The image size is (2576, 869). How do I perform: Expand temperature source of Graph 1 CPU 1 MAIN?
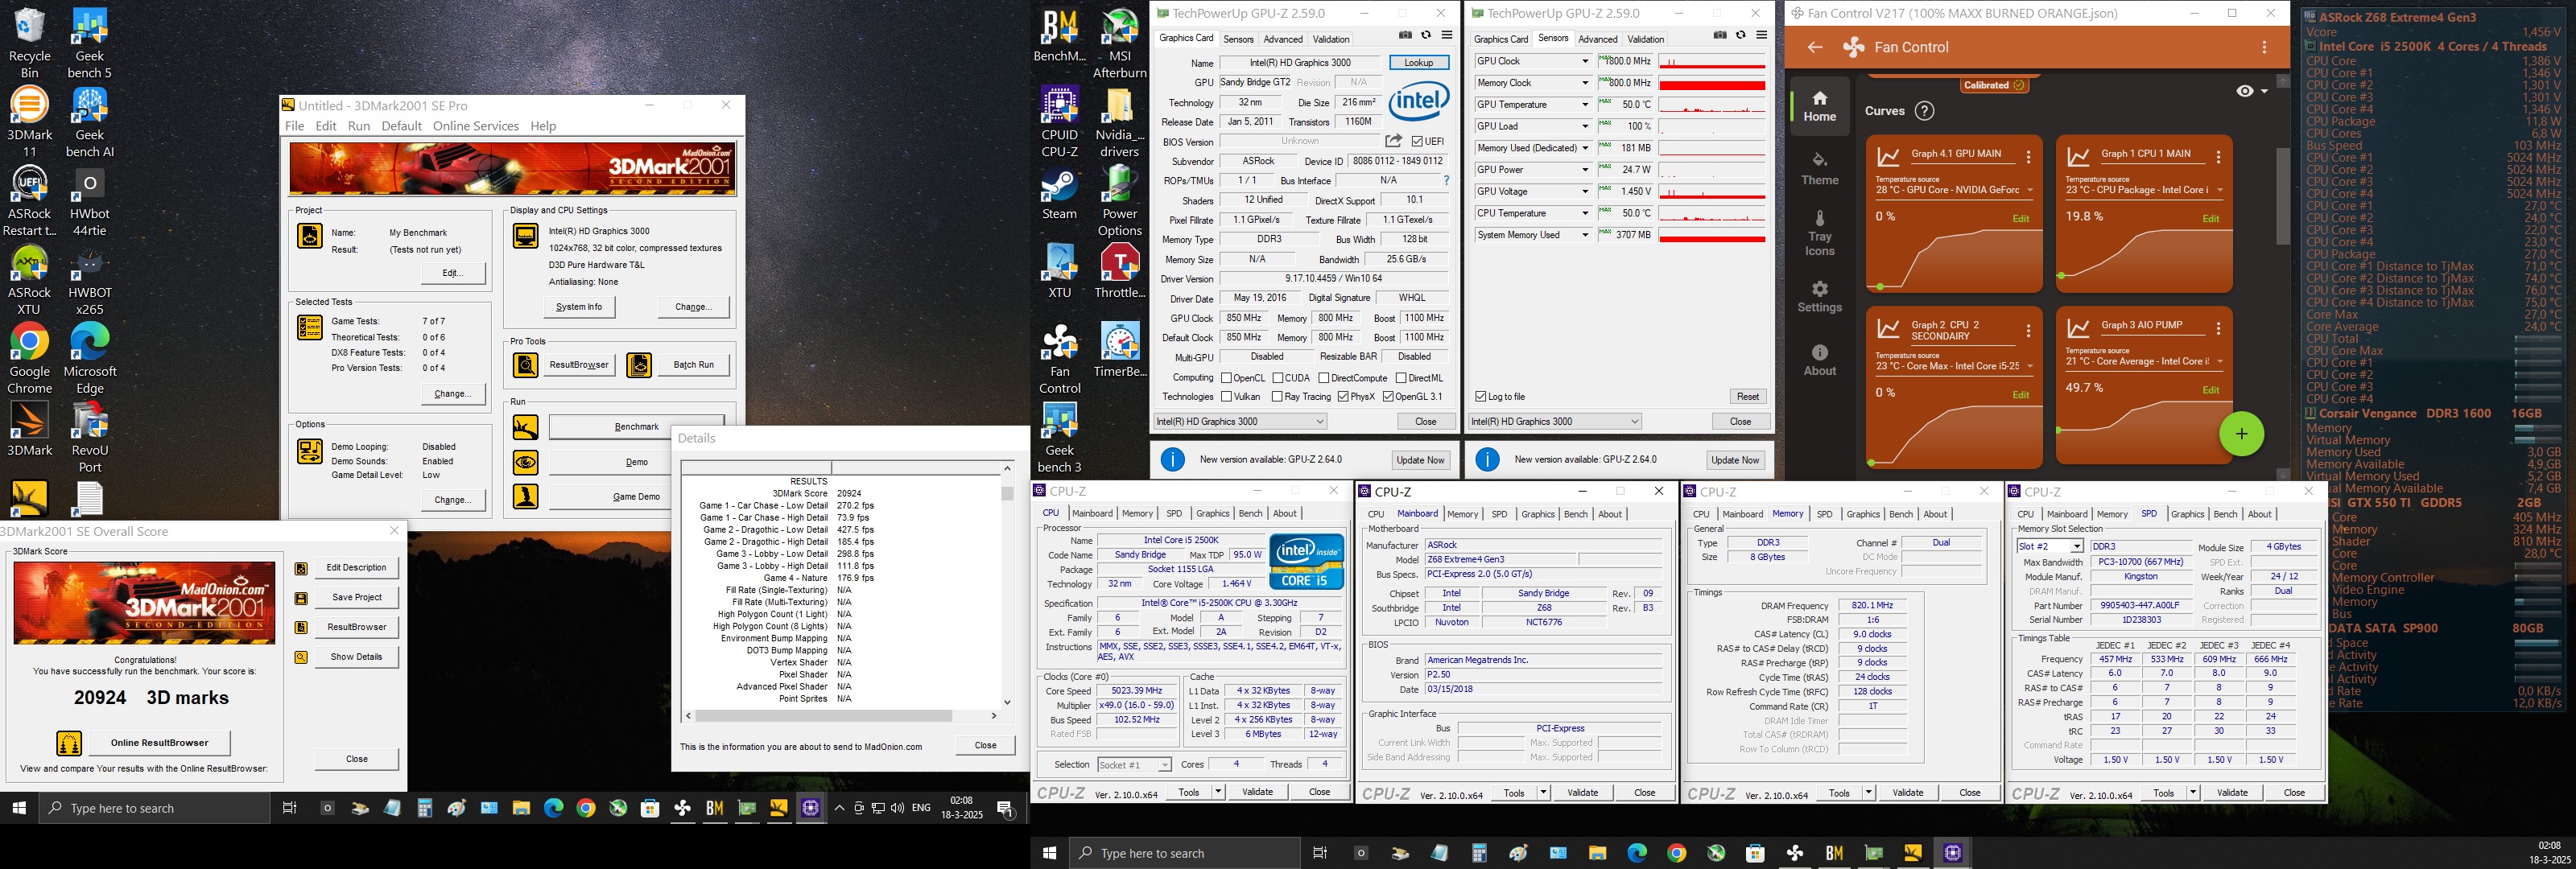coord(2220,190)
